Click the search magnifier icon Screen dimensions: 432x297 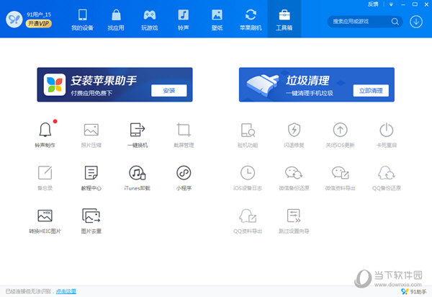pyautogui.click(x=395, y=22)
